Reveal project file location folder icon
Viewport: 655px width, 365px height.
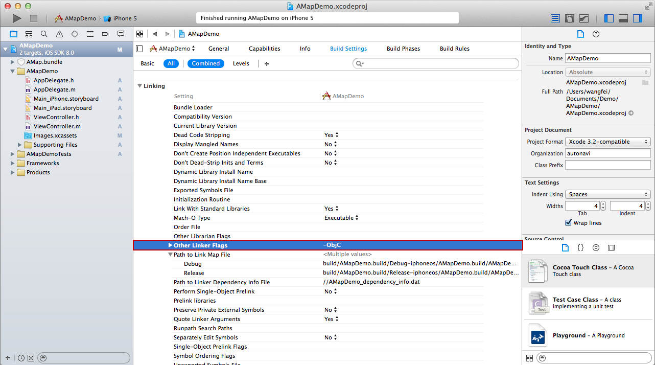point(645,82)
